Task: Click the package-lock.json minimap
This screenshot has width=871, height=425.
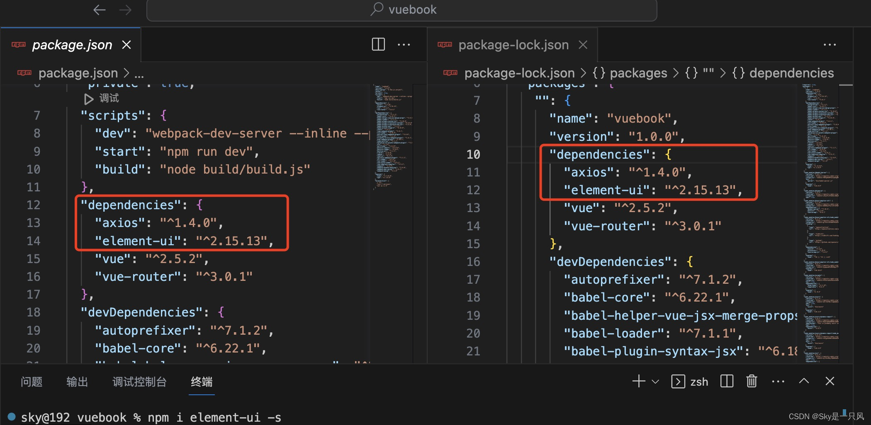Action: [x=820, y=224]
